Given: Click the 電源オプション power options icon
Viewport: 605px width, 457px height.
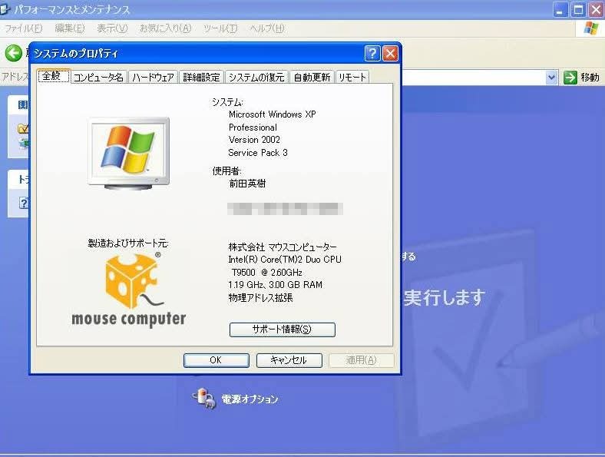Looking at the screenshot, I should click(204, 399).
